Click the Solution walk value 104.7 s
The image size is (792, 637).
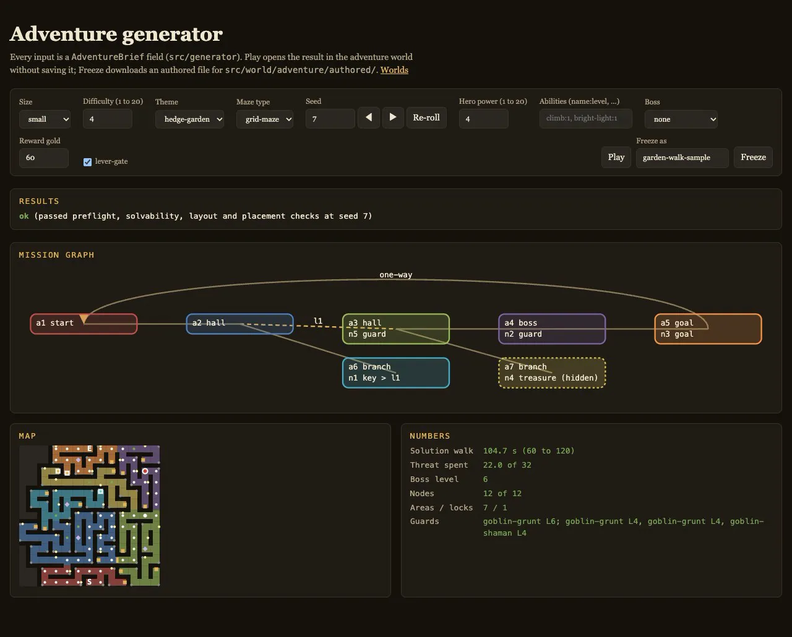click(529, 451)
